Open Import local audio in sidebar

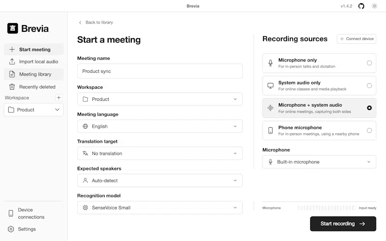point(33,62)
